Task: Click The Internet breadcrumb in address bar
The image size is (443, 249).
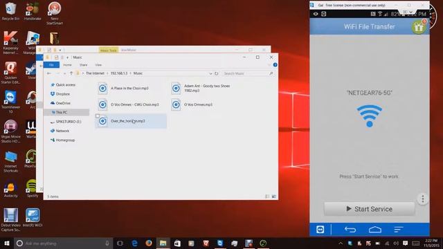Action: pyautogui.click(x=96, y=73)
